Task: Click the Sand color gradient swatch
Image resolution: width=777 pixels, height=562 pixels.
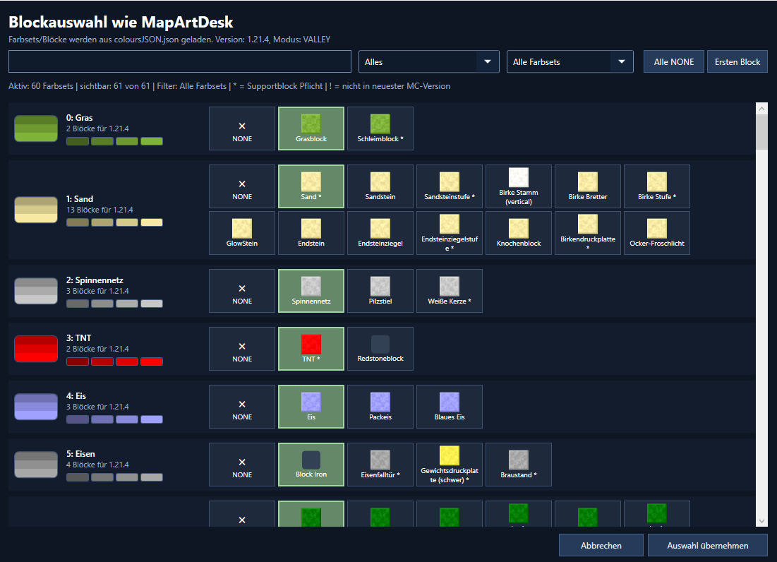Action: pyautogui.click(x=36, y=210)
